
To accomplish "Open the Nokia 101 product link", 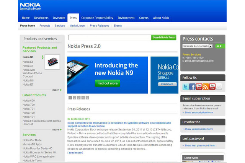I will pos(29,117).
